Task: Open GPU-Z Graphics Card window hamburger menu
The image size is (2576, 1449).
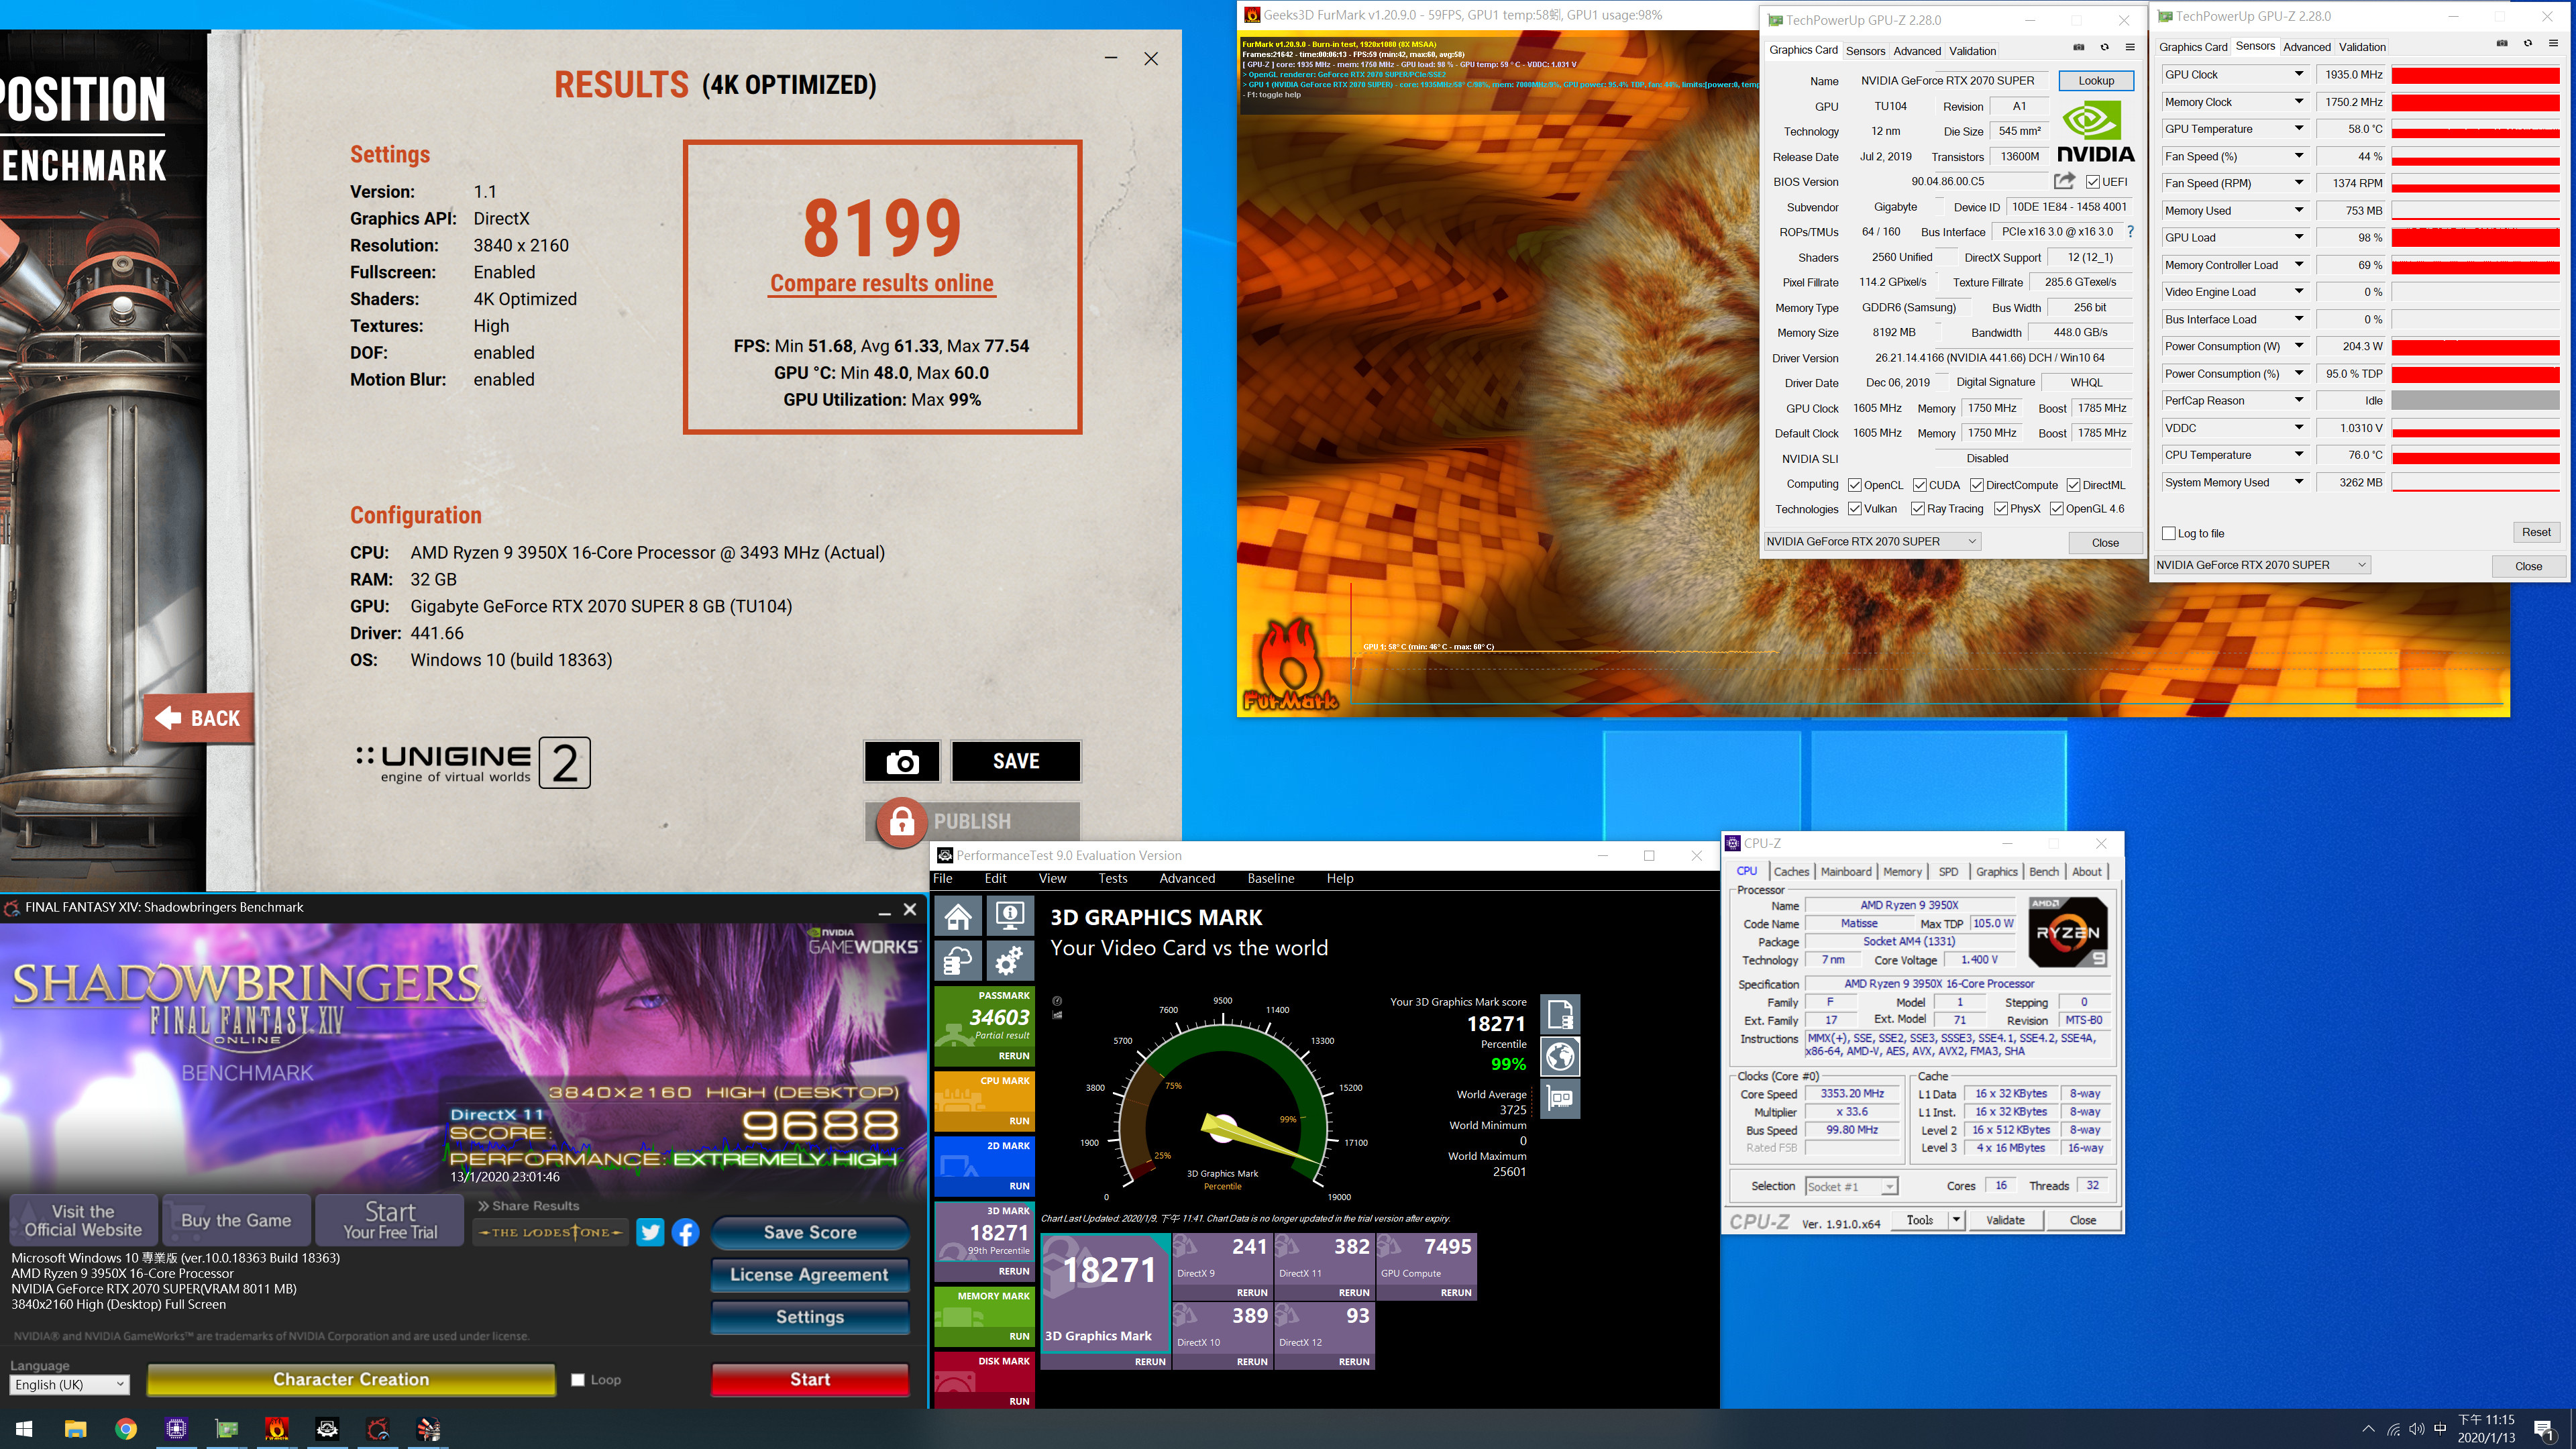Action: pos(2130,47)
